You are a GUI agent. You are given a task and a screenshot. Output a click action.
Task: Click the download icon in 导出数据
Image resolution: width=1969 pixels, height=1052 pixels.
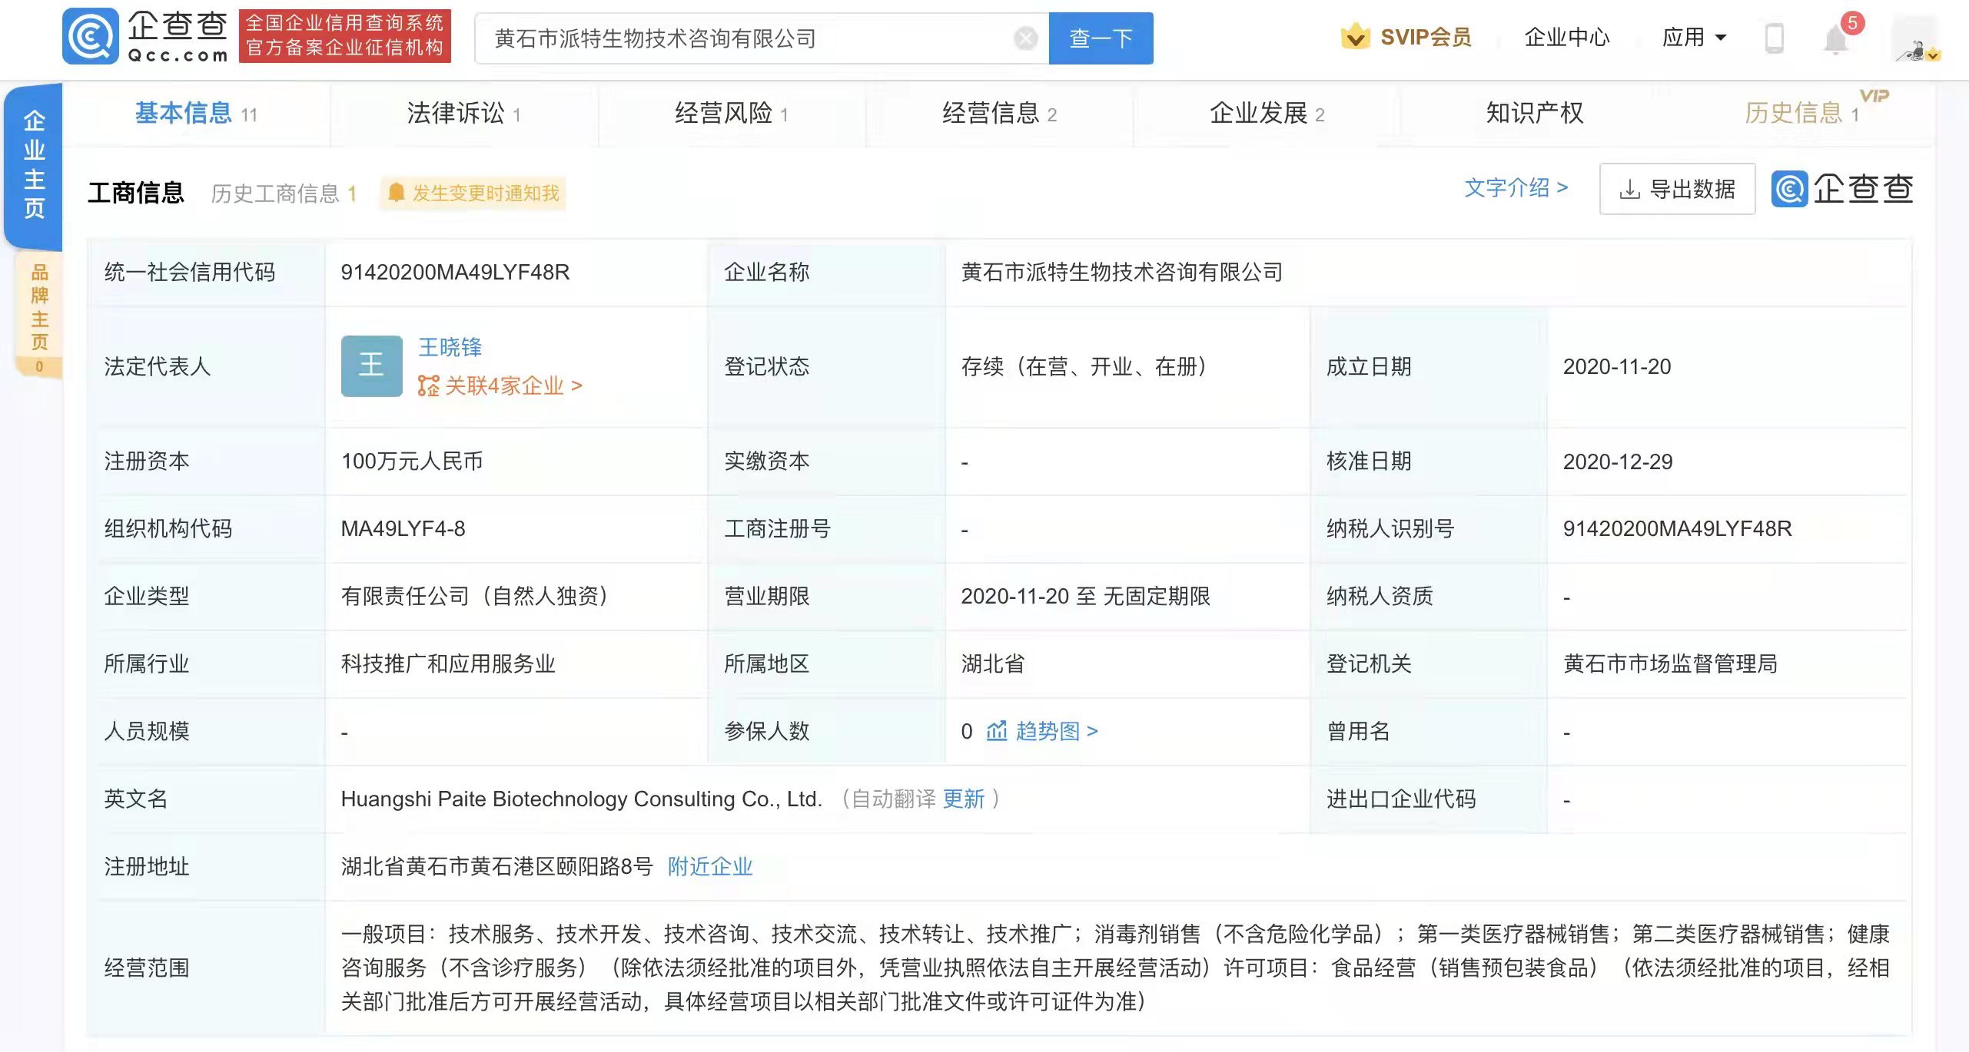[x=1629, y=190]
